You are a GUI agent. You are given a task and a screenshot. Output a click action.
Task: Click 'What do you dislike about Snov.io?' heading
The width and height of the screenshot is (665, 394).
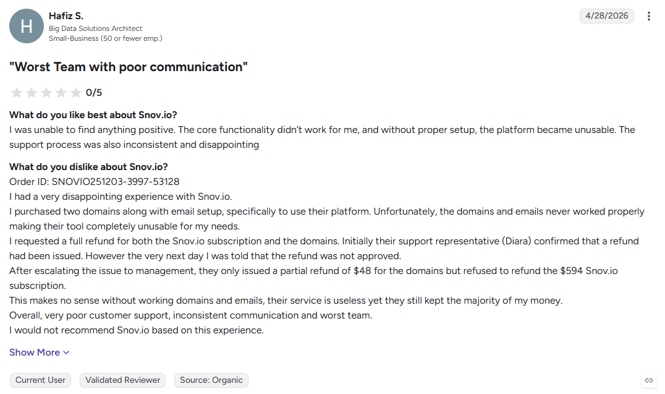88,167
